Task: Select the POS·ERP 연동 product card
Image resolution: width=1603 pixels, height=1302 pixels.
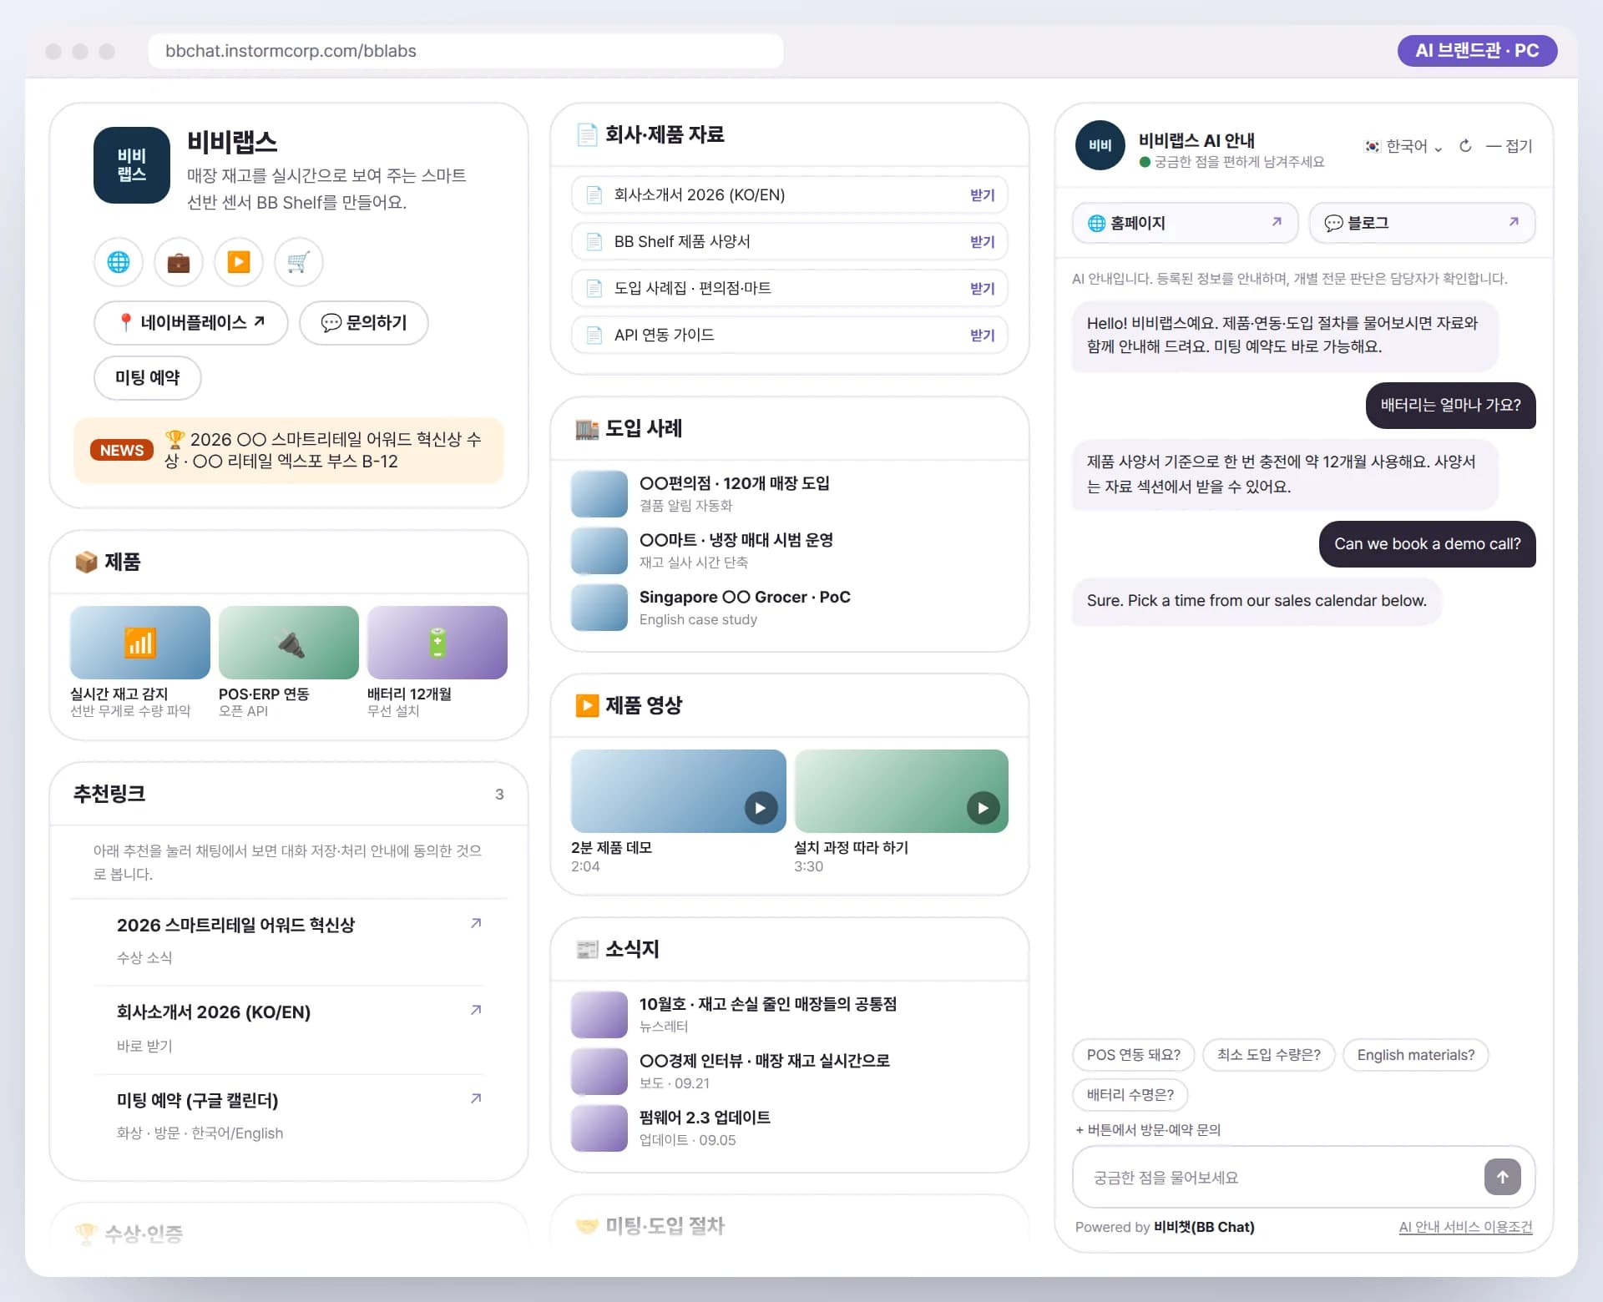Action: 289,662
